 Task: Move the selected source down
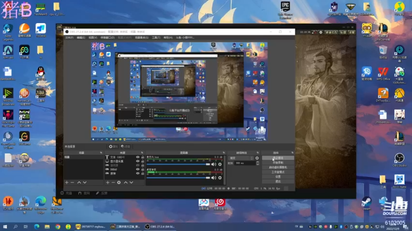click(x=131, y=182)
